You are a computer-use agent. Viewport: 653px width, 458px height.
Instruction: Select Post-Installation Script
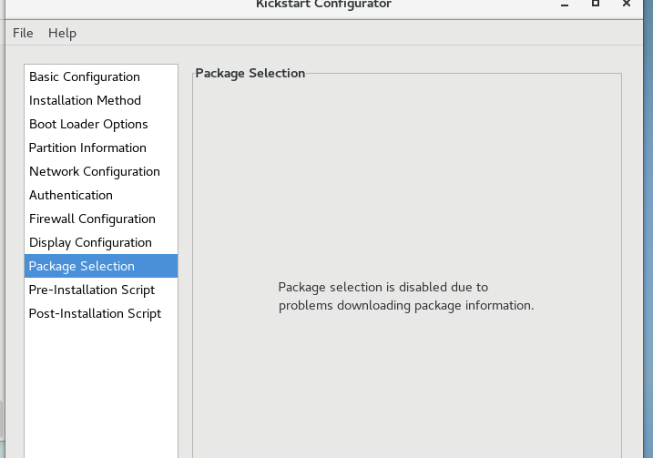click(x=101, y=313)
